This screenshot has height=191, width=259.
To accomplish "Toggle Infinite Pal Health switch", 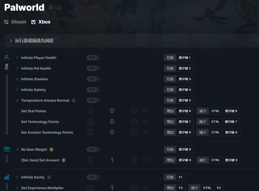I will 94,68.
